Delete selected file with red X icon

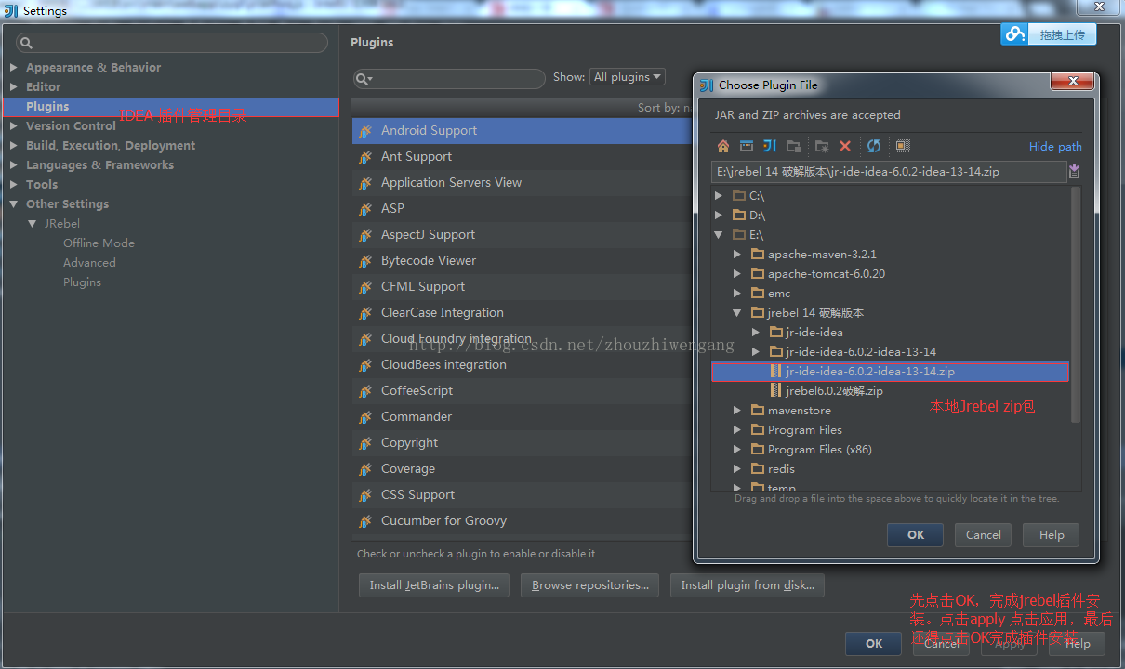coord(845,146)
